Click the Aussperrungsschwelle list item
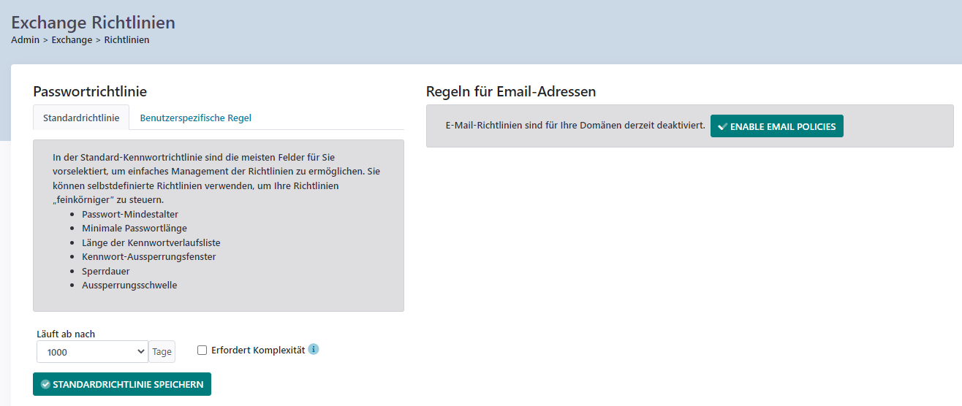 (129, 285)
